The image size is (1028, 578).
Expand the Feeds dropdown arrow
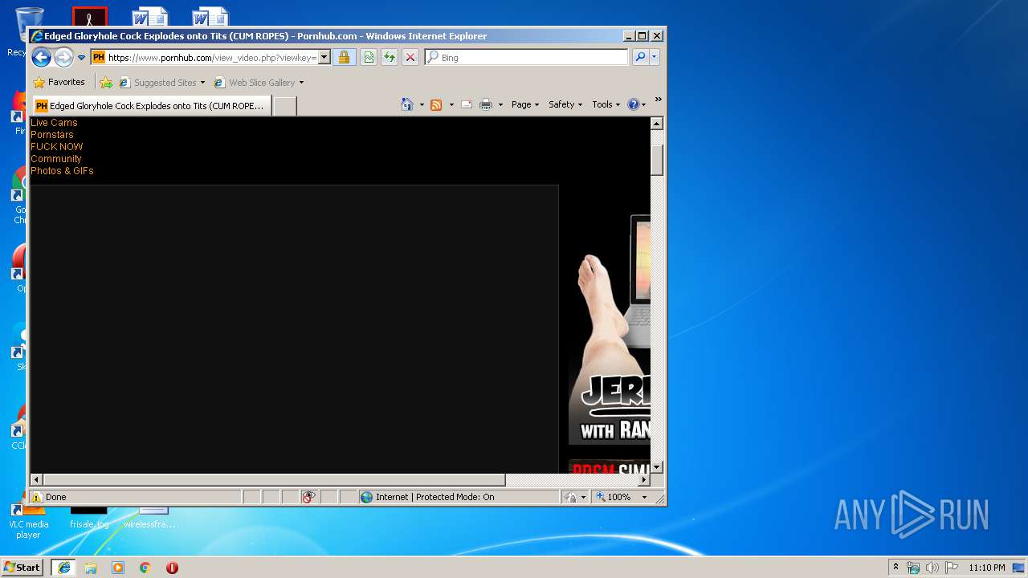(451, 104)
